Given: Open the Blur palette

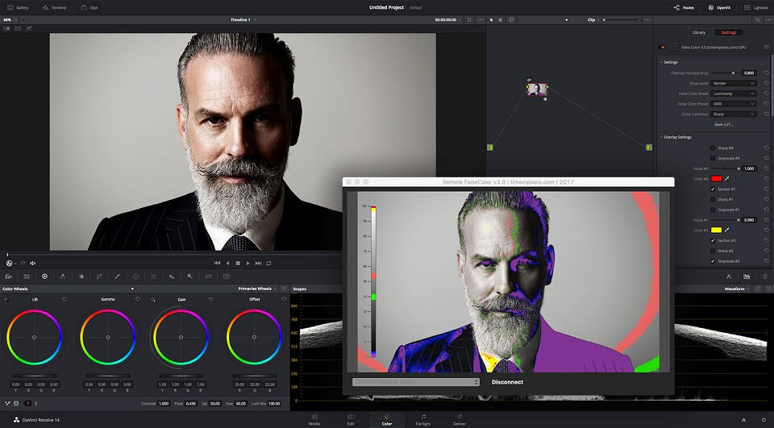Looking at the screenshot, I should (172, 276).
